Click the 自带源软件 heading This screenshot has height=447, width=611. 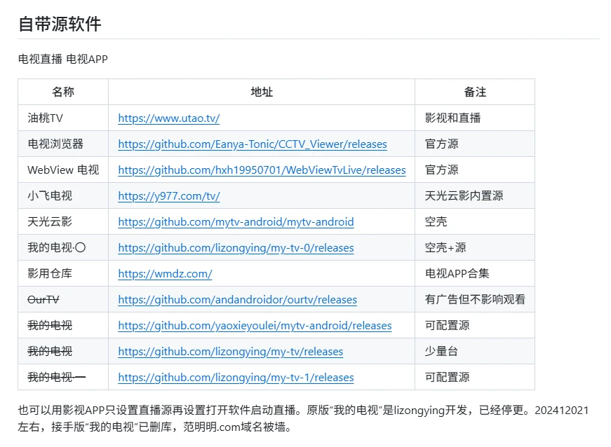coord(60,24)
